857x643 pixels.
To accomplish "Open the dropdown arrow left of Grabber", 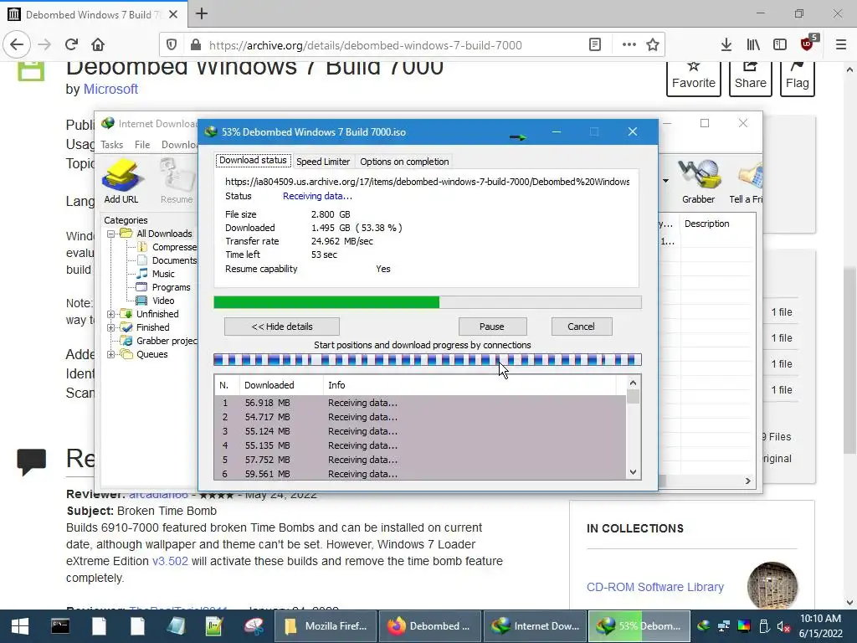I will click(x=665, y=181).
